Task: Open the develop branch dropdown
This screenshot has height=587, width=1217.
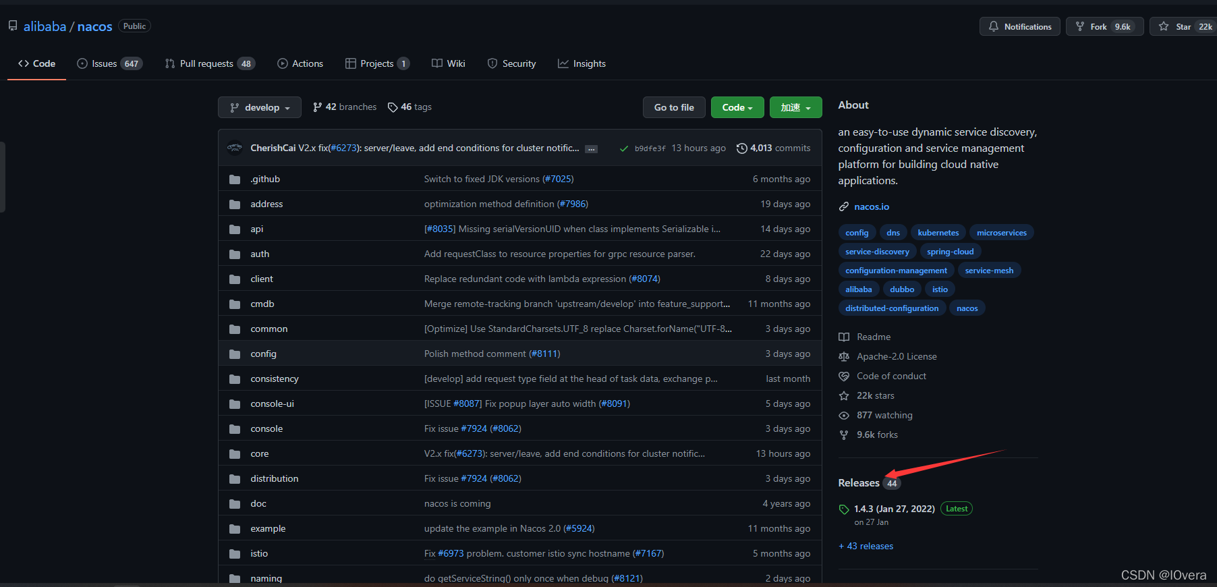Action: (x=260, y=107)
